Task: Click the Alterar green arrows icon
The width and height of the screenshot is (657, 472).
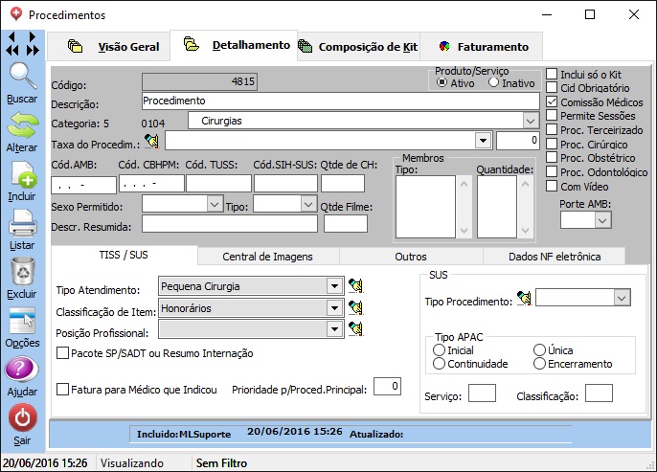Action: 22,125
